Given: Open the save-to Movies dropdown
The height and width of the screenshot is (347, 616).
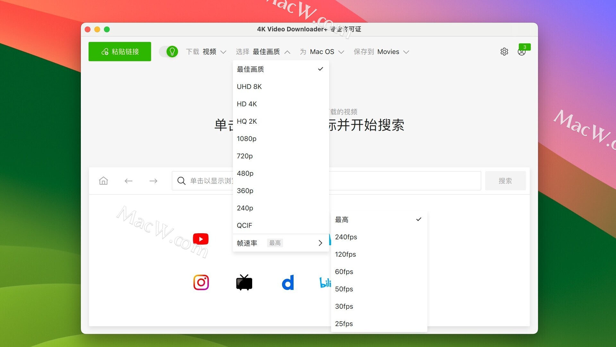Looking at the screenshot, I should tap(381, 52).
